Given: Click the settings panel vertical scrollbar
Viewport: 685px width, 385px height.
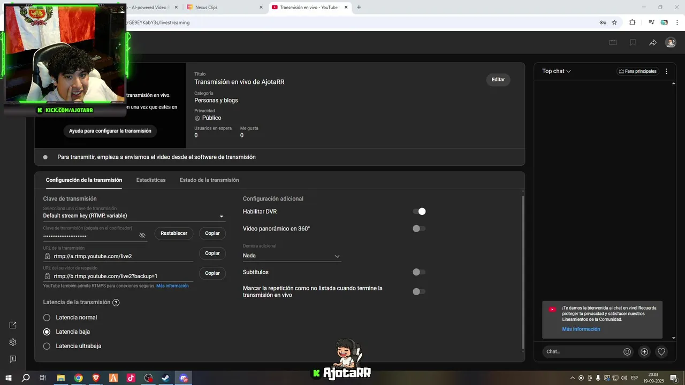Looking at the screenshot, I should click(x=522, y=273).
